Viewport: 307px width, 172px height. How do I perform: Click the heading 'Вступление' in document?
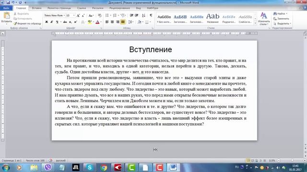point(151,50)
